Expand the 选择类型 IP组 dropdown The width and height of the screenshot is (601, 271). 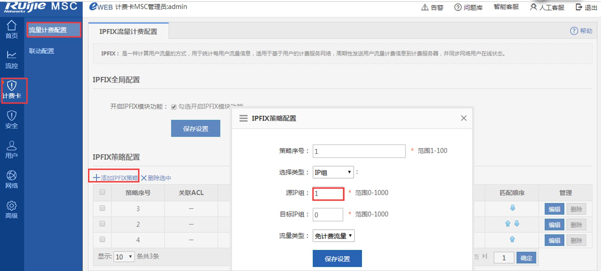click(x=333, y=172)
